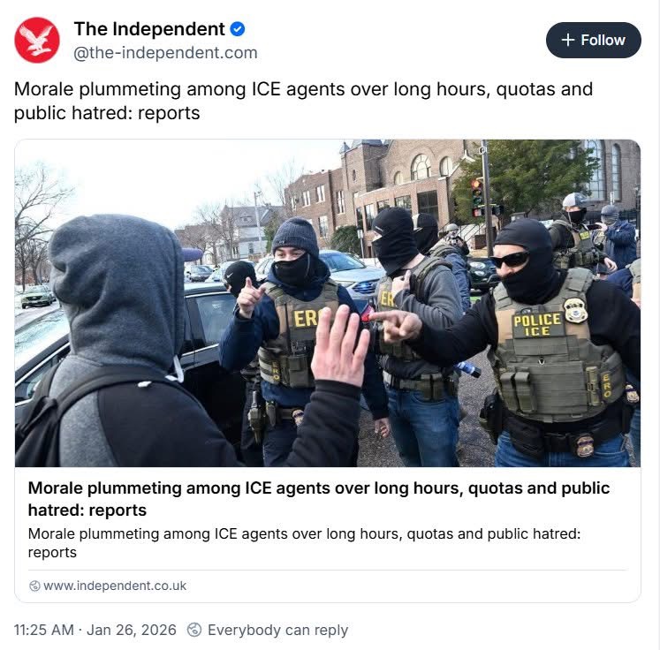Click the Jan 26, 2026 post date
This screenshot has height=650, width=660.
coord(132,630)
